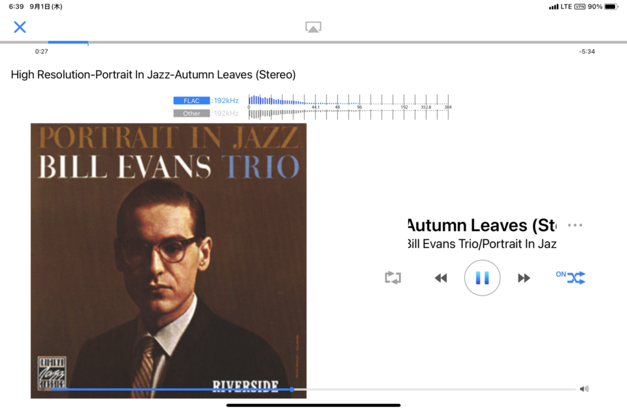This screenshot has width=627, height=411.
Task: Tap the Bill Evans Trio artist line
Action: 482,243
